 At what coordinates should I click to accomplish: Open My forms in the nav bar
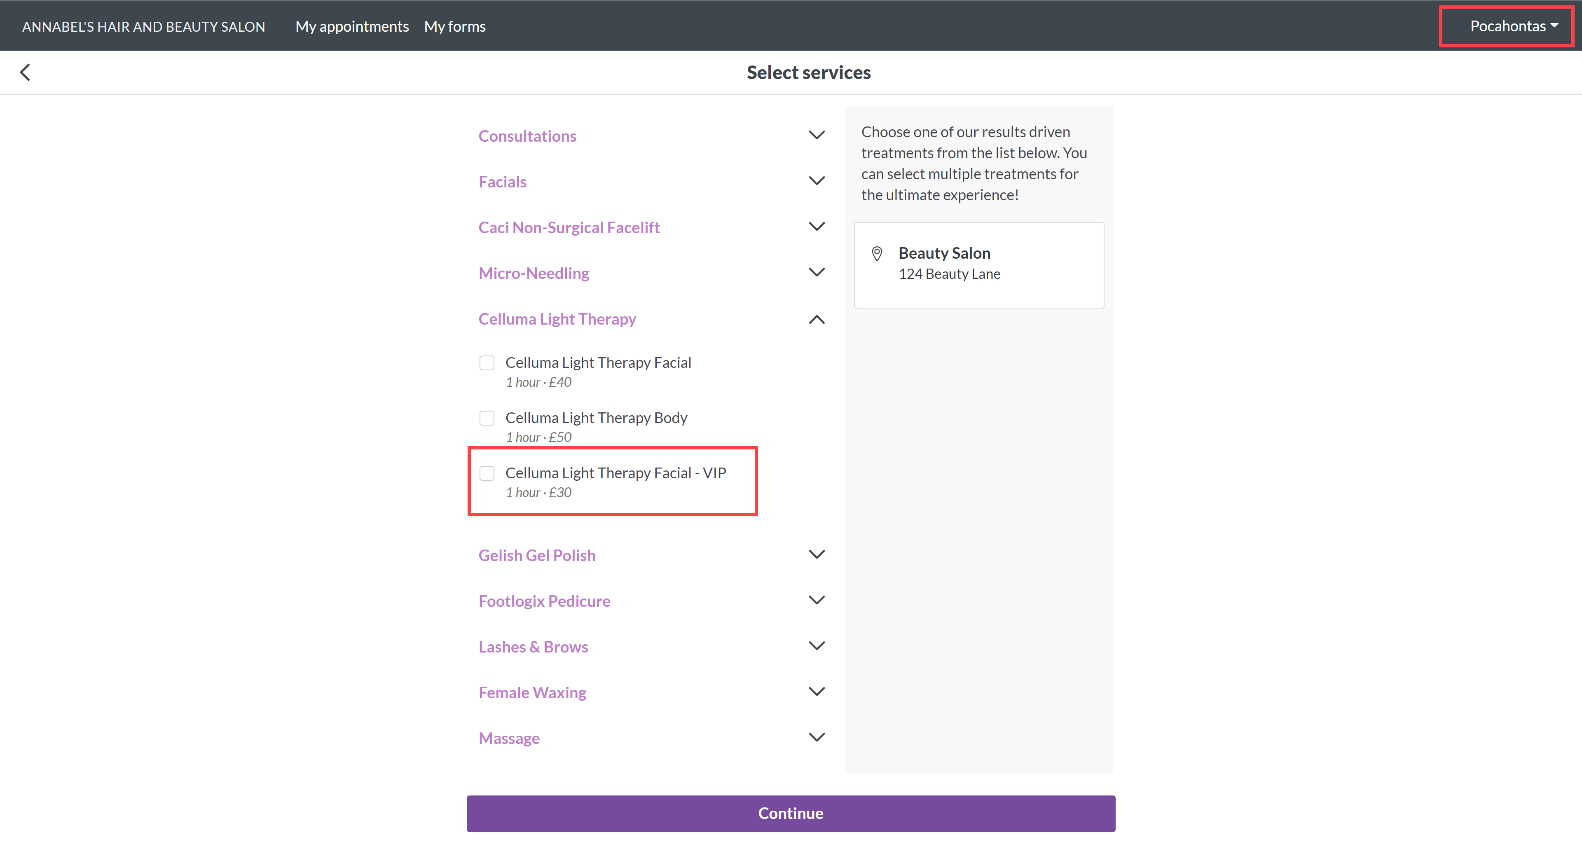pos(455,26)
